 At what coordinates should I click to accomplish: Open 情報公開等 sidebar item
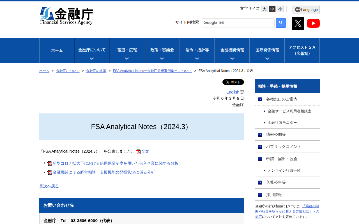click(x=287, y=135)
